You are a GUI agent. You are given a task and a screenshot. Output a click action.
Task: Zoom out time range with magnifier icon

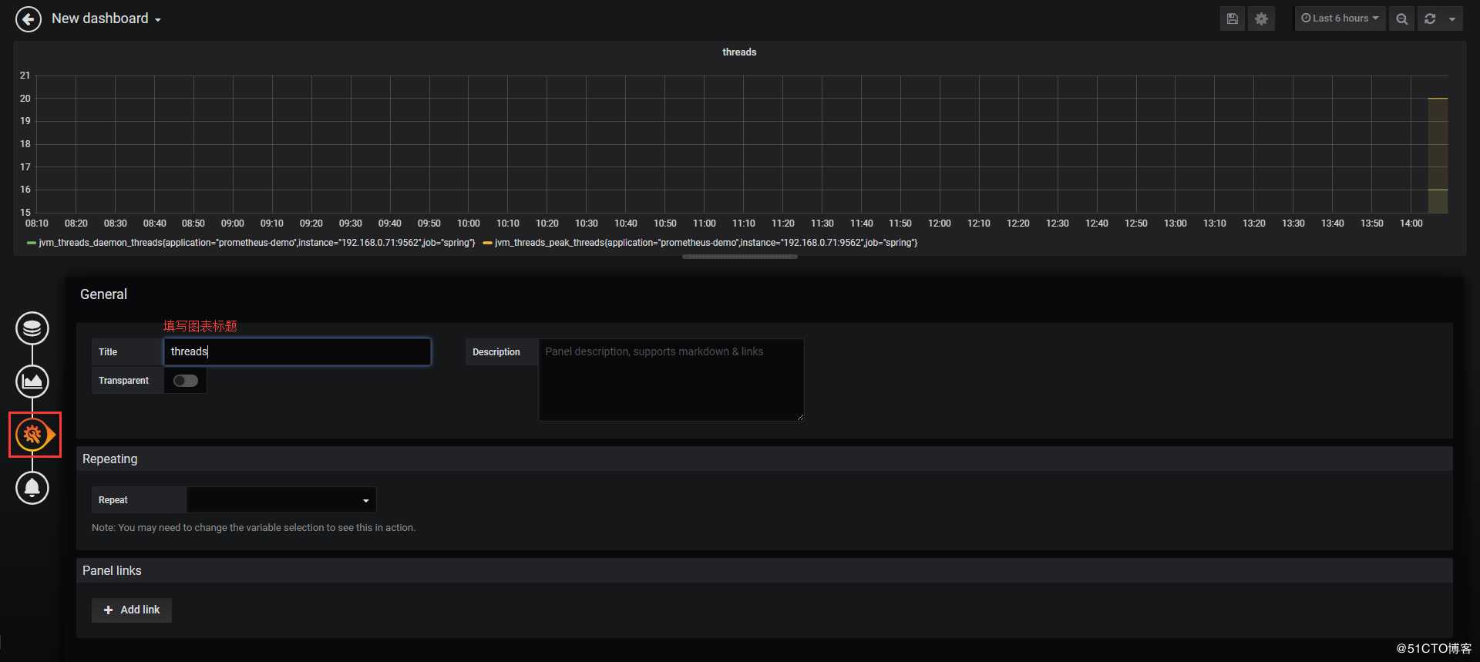1401,18
